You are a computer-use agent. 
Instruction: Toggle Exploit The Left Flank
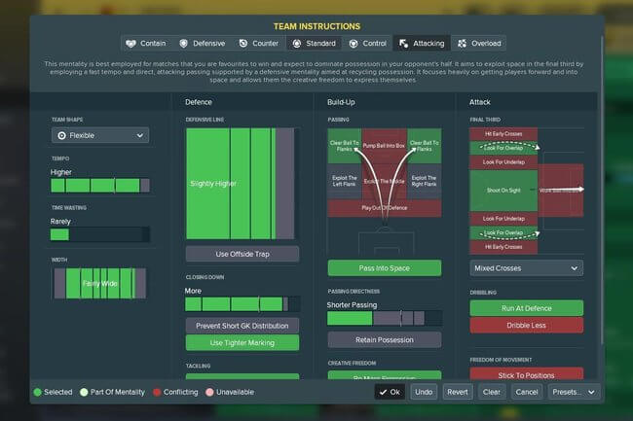coord(345,181)
